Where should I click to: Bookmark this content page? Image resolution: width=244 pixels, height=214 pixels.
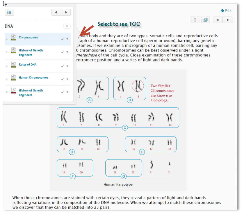tap(195, 20)
